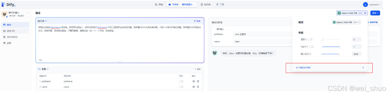This screenshot has height=95, width=387.
Task: Collapse the 用户输入 section
Action: (x=219, y=29)
